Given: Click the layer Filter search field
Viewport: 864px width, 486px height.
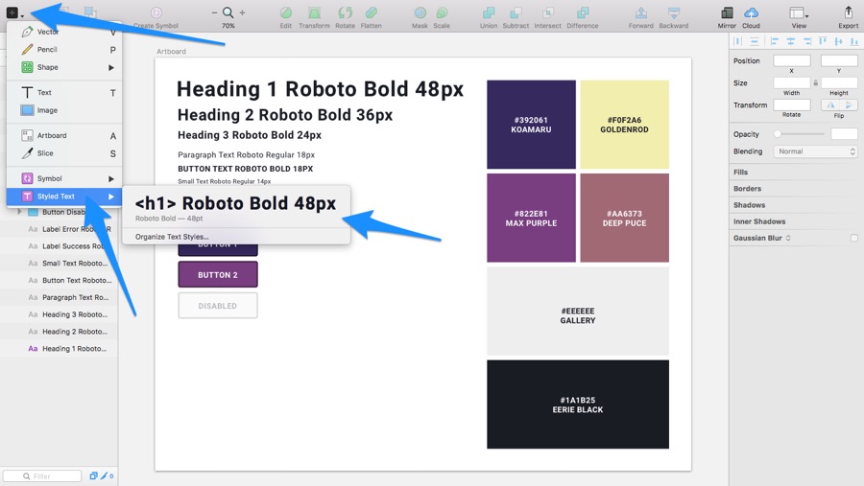Looking at the screenshot, I should [x=42, y=476].
